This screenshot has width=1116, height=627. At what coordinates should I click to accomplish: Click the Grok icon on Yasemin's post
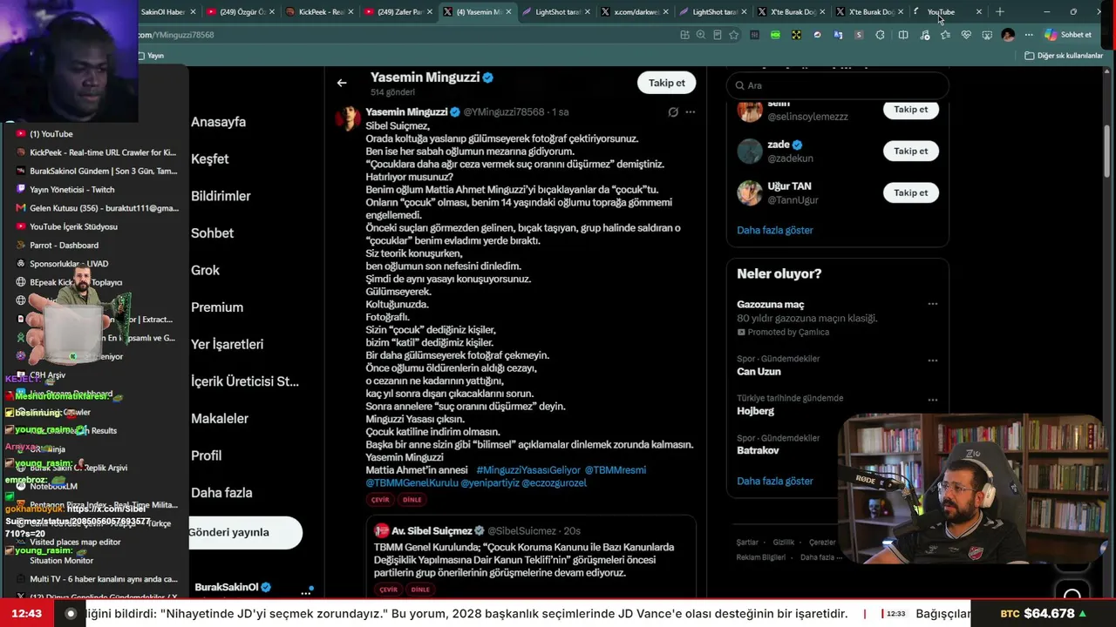pos(673,112)
